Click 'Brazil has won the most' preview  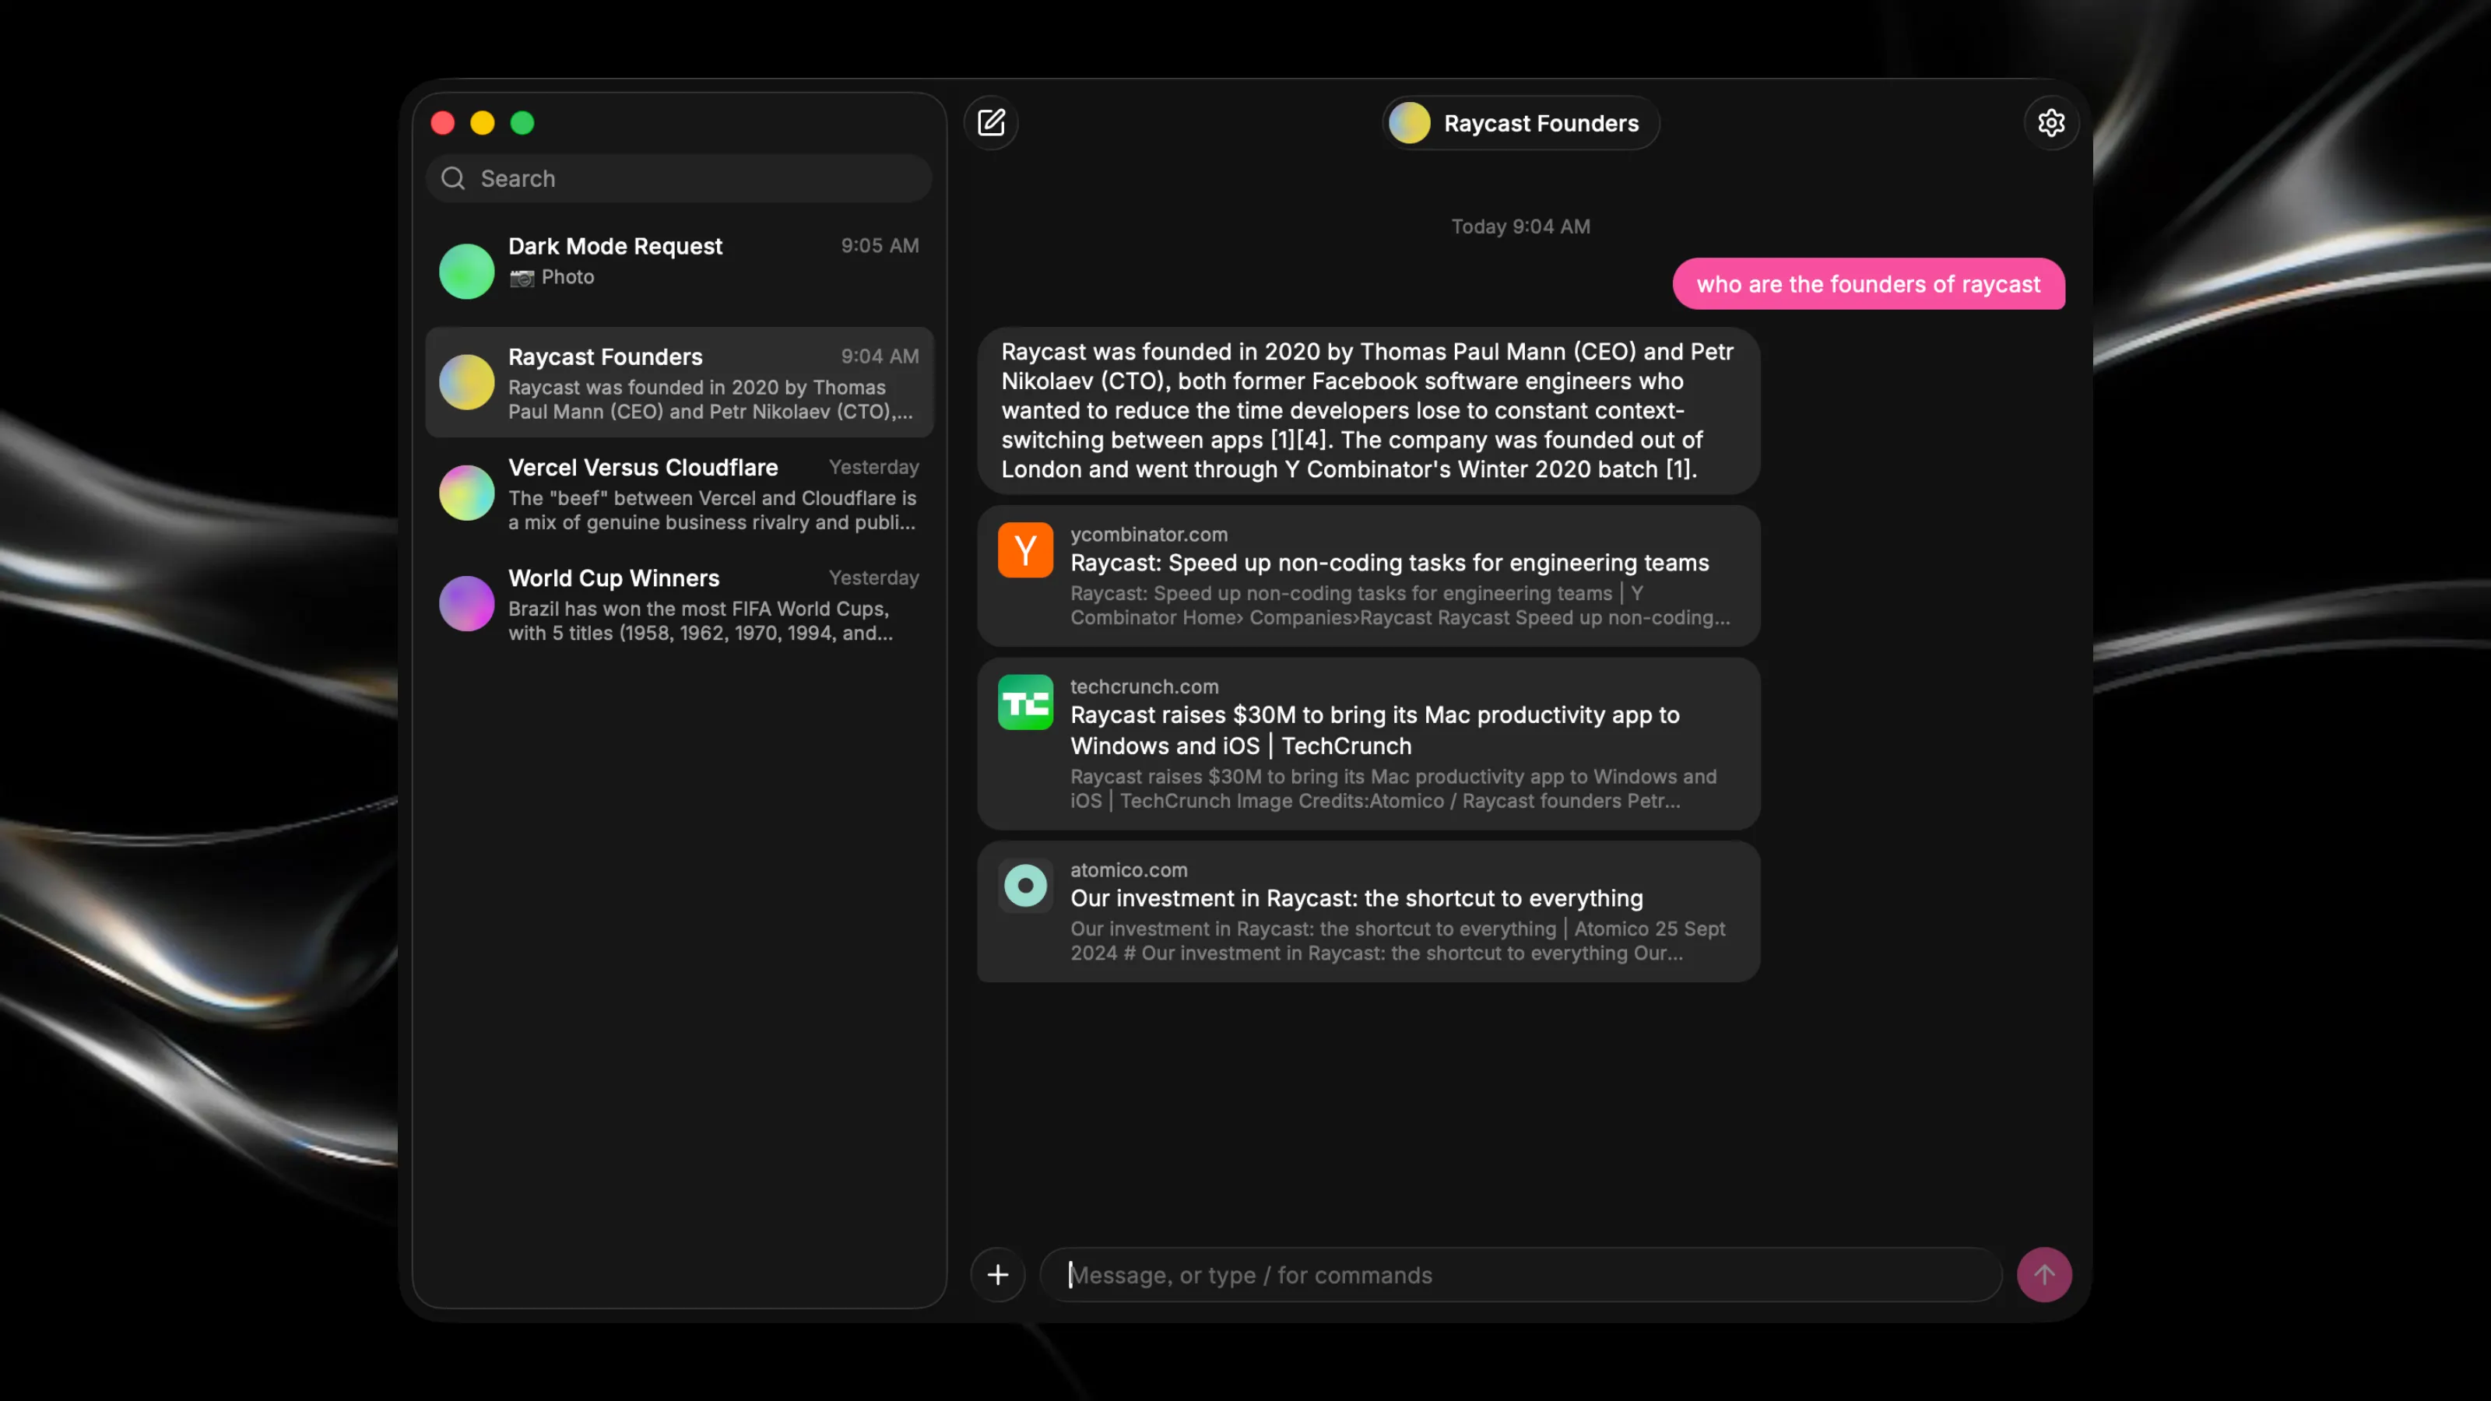coord(701,621)
